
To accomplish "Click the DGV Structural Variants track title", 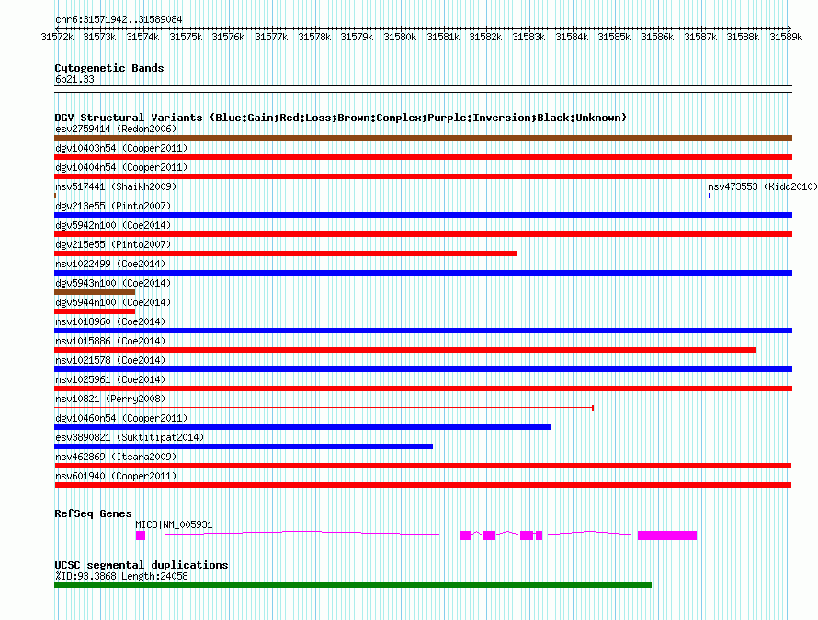I will pos(340,118).
